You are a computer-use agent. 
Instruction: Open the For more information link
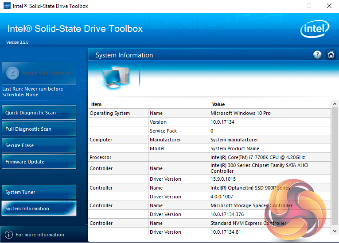tap(40, 235)
